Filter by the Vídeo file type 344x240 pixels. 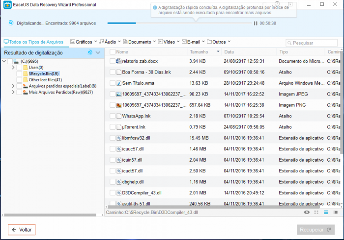[x=167, y=42]
